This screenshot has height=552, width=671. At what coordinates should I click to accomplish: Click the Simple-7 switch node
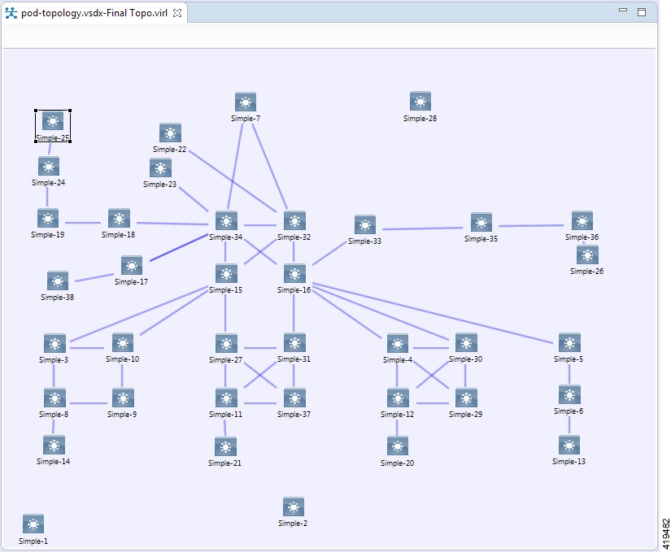tap(246, 101)
